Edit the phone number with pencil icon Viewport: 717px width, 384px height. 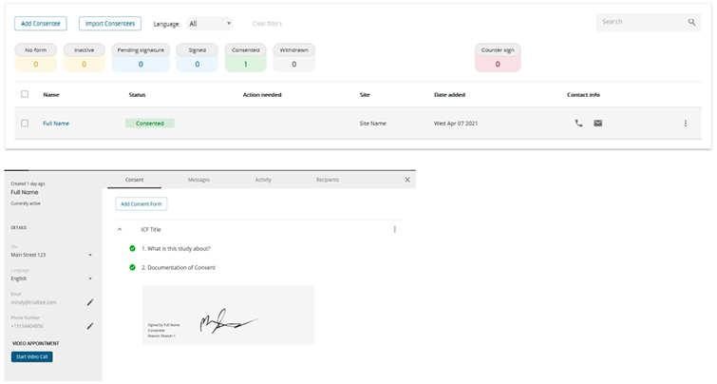(90, 326)
